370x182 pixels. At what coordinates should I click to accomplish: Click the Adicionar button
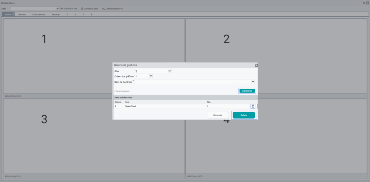247,91
